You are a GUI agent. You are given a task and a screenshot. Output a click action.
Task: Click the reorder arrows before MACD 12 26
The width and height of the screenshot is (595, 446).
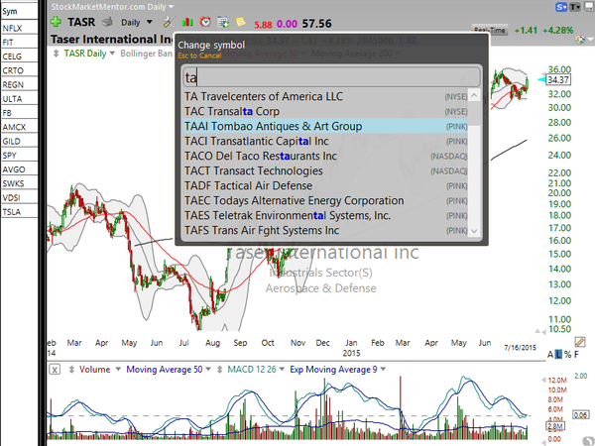point(219,370)
